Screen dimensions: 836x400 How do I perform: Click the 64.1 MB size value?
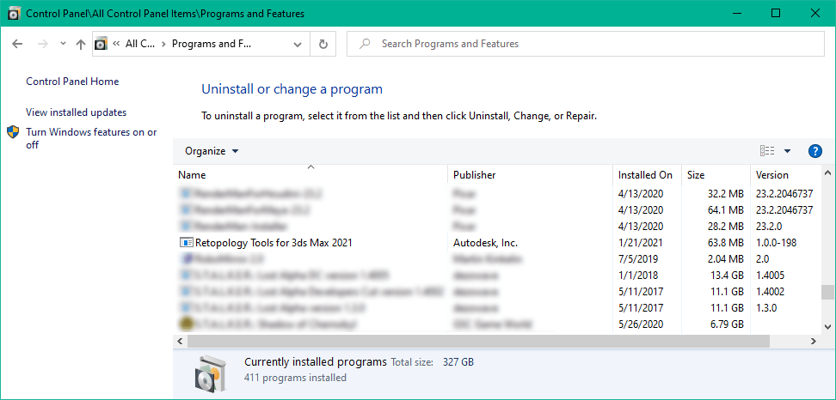724,210
